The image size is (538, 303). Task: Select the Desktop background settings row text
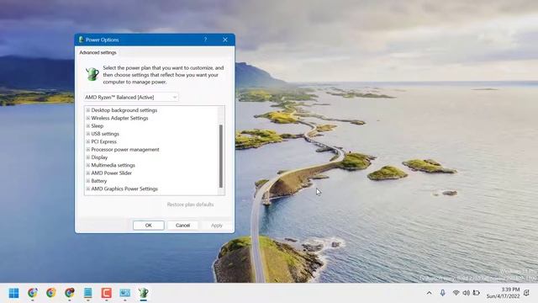[124, 110]
